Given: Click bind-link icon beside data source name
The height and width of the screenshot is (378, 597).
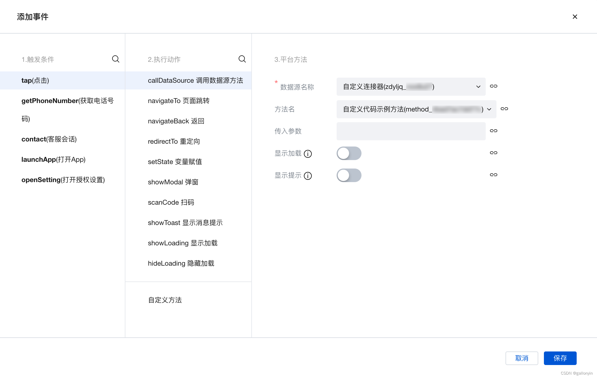Looking at the screenshot, I should (x=493, y=86).
